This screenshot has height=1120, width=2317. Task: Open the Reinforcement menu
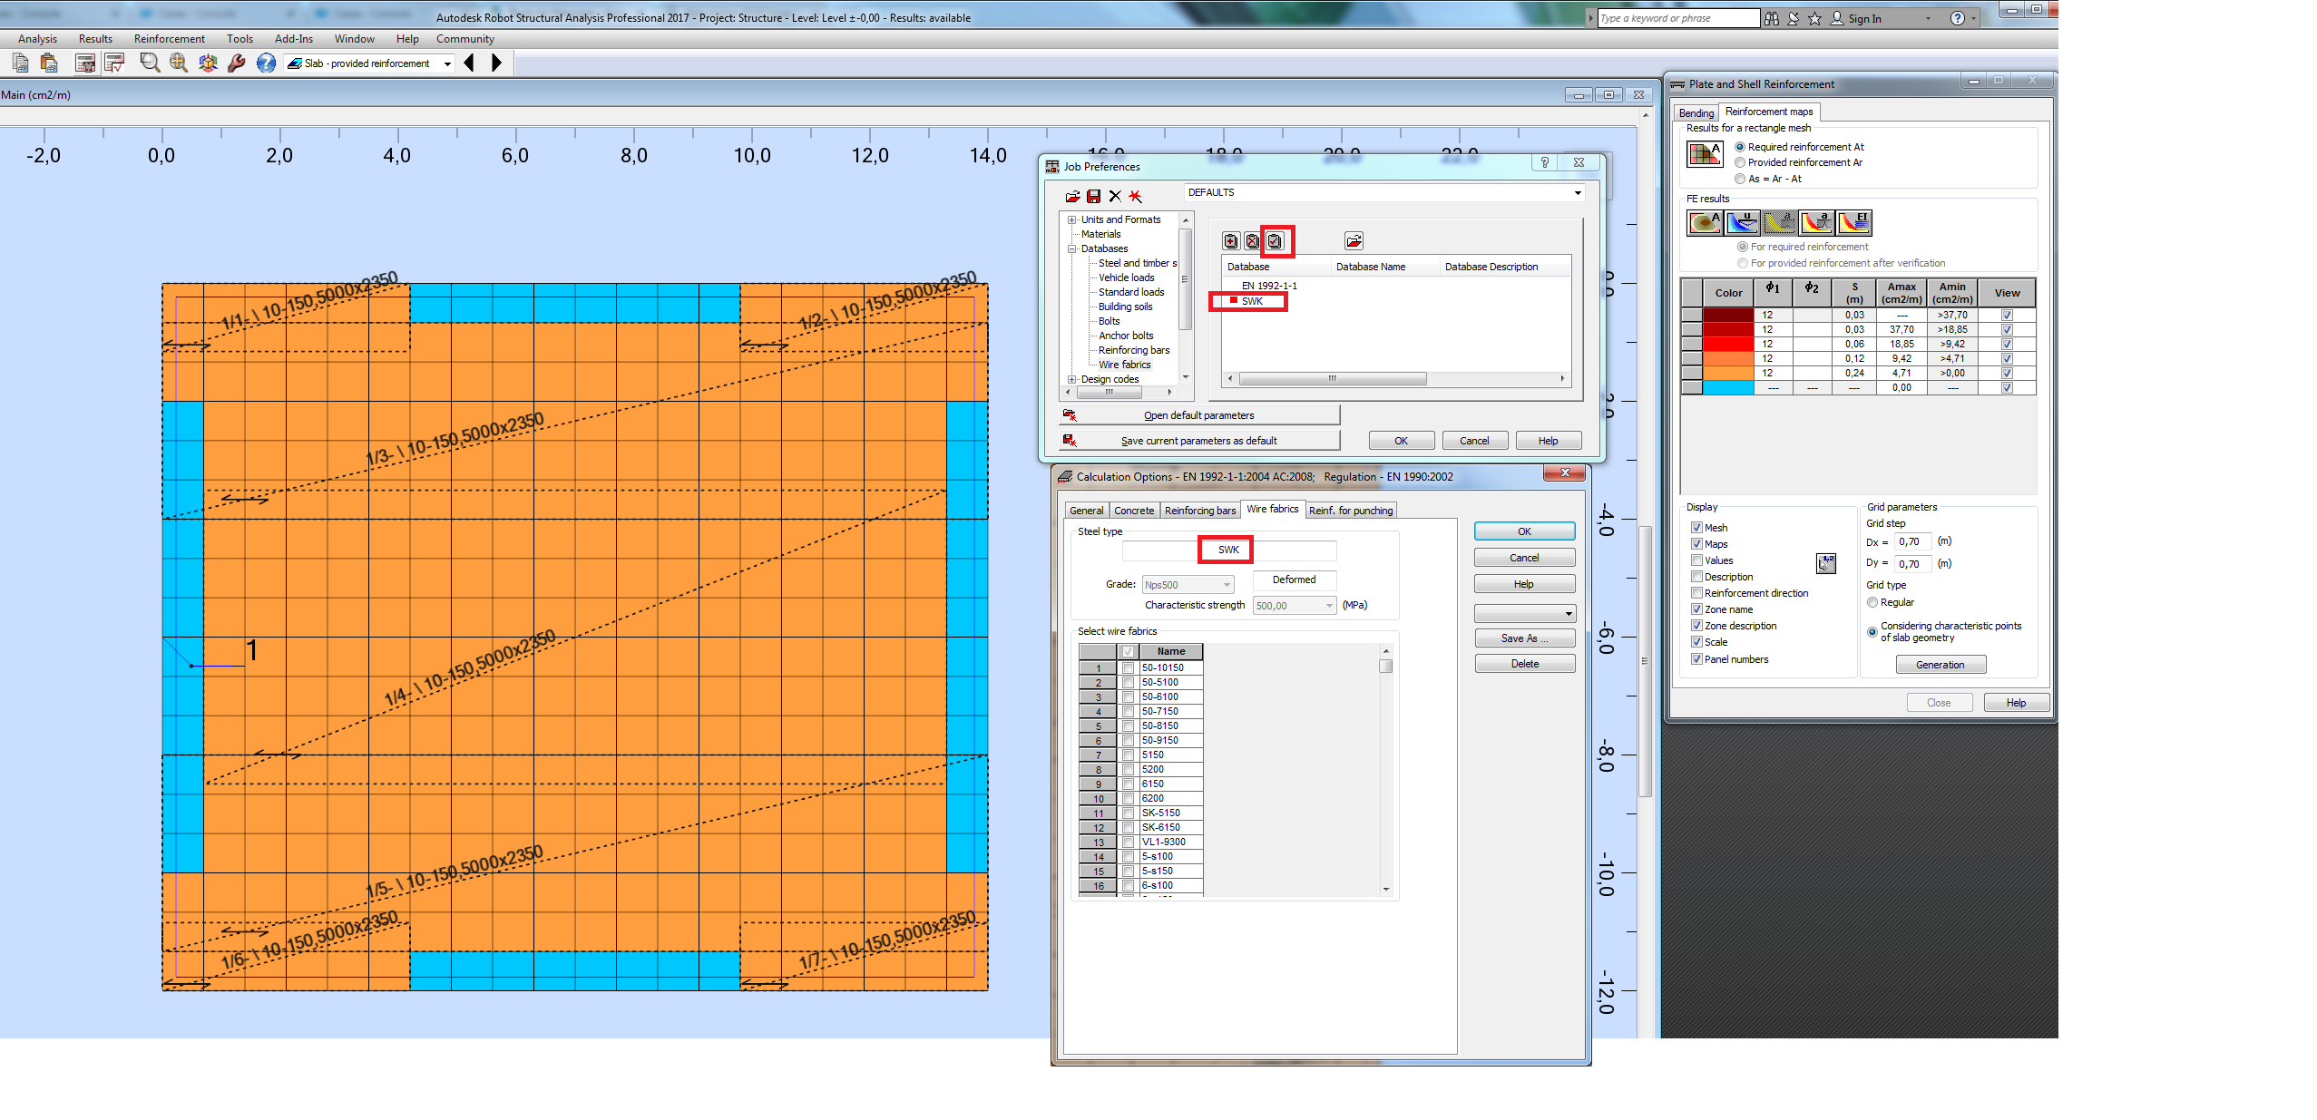(169, 38)
